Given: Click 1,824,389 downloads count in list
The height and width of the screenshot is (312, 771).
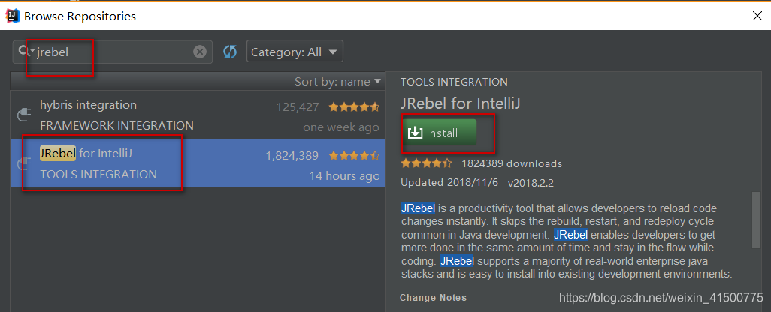Looking at the screenshot, I should pyautogui.click(x=292, y=156).
